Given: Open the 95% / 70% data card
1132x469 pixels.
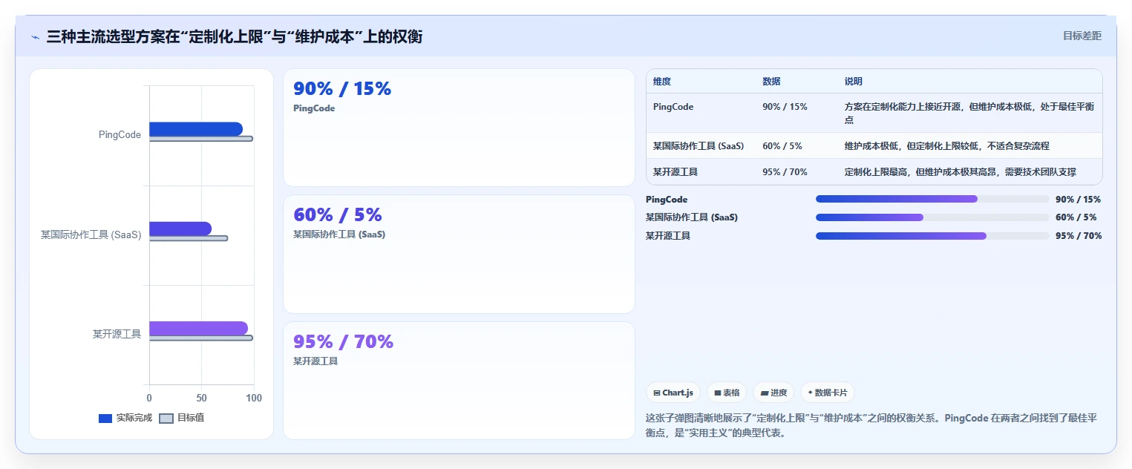Looking at the screenshot, I should click(x=459, y=381).
